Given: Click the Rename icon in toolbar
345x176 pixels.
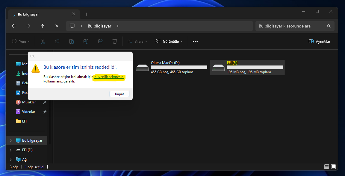Looking at the screenshot, I should click(86, 42).
